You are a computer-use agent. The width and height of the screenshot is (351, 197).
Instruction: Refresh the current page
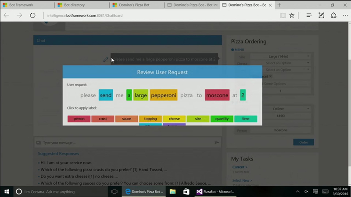[32, 15]
